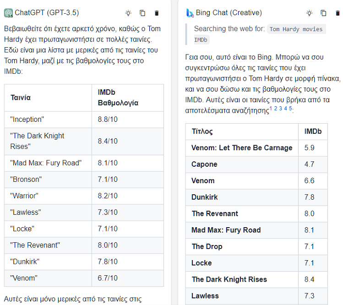Image resolution: width=343 pixels, height=305 pixels.
Task: Click the 'ChatGPT (GPT-3.5)' panel title
Action: (47, 13)
